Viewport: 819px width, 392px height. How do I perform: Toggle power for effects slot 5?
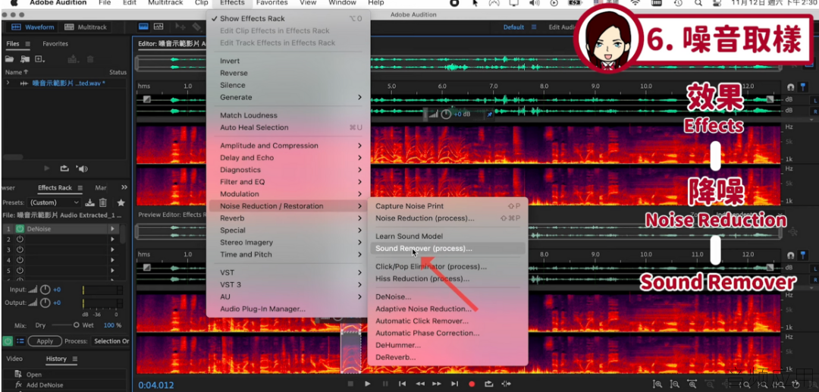click(x=20, y=271)
